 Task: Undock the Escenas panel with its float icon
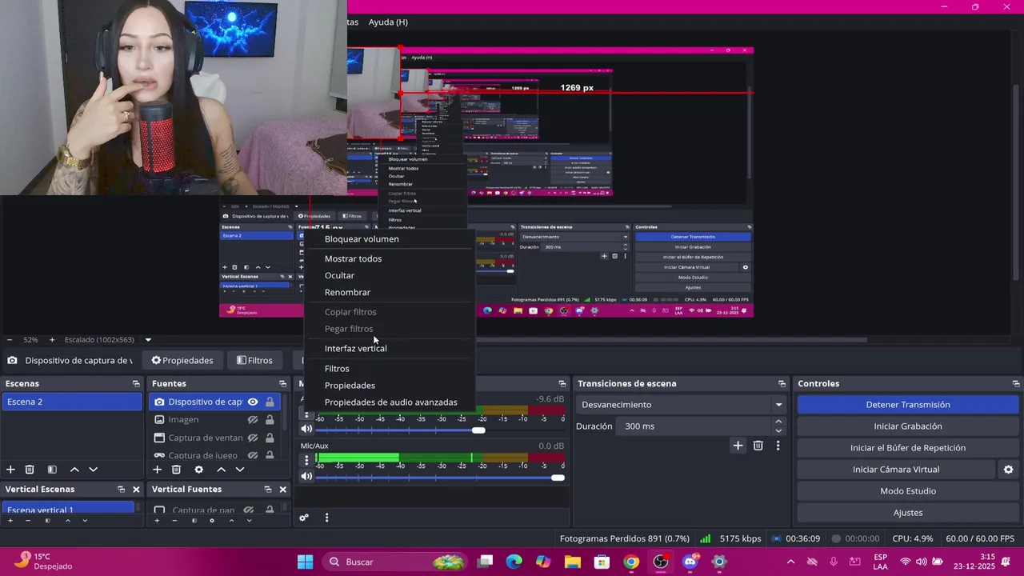point(136,384)
